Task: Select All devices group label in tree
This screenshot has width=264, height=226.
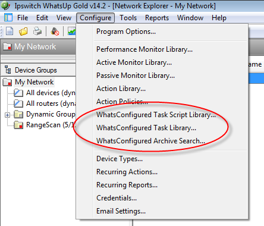Action: click(51, 93)
